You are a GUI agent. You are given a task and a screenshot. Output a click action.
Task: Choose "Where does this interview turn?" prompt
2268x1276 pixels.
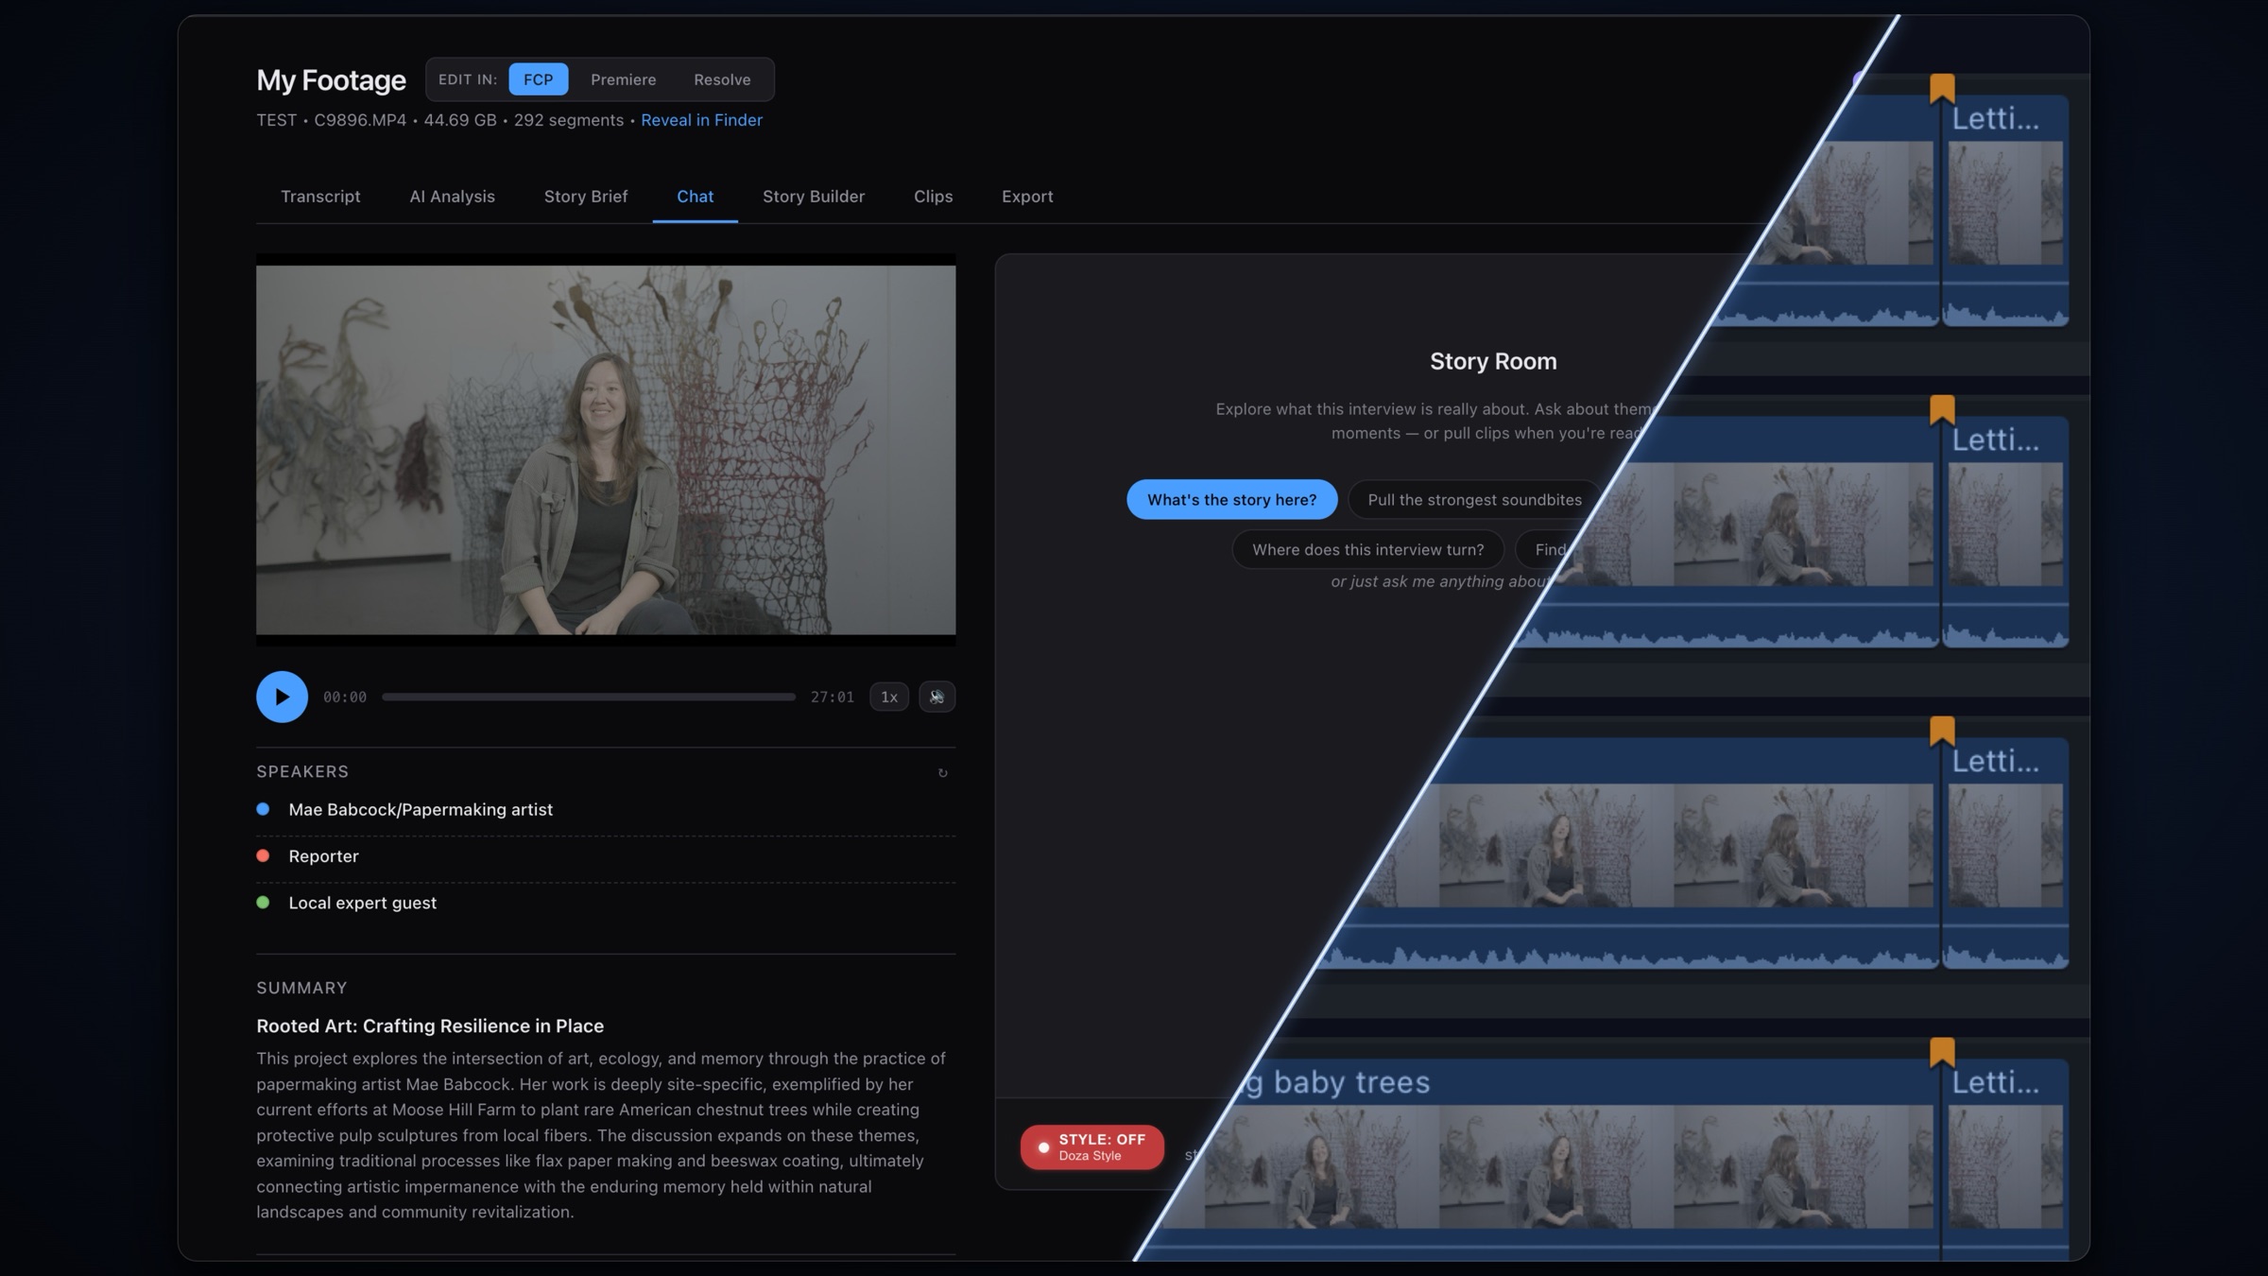click(x=1367, y=549)
